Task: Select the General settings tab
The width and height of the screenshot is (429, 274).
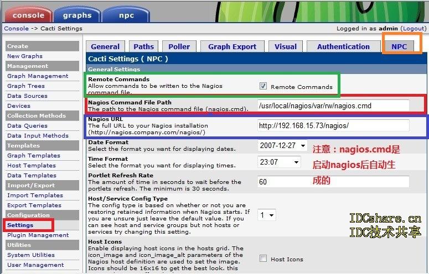Action: click(x=105, y=46)
